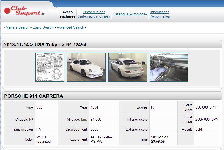This screenshot has height=150, width=224.
Task: Click the mileage value 91 000
Action: 96,119
